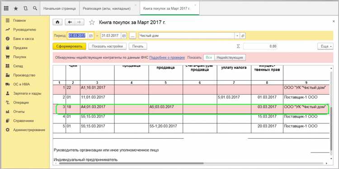
Task: Open Подробнее о проверке link
Action: click(167, 58)
